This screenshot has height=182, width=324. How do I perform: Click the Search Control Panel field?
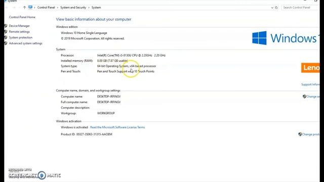301,8
